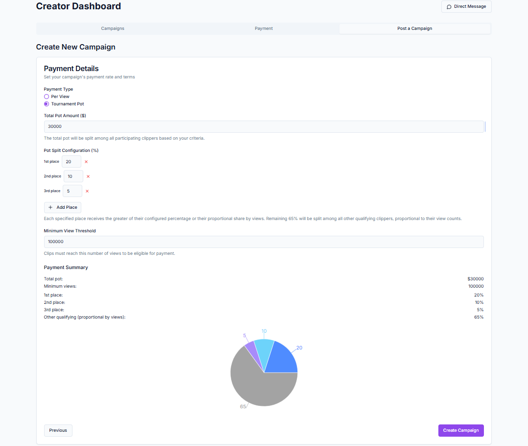Select the Per View radio option

click(47, 97)
